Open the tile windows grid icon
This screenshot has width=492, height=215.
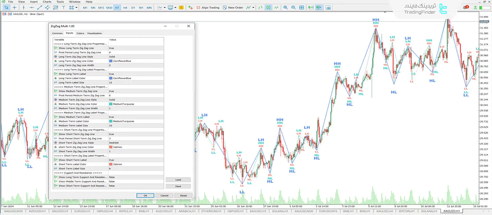click(302, 7)
